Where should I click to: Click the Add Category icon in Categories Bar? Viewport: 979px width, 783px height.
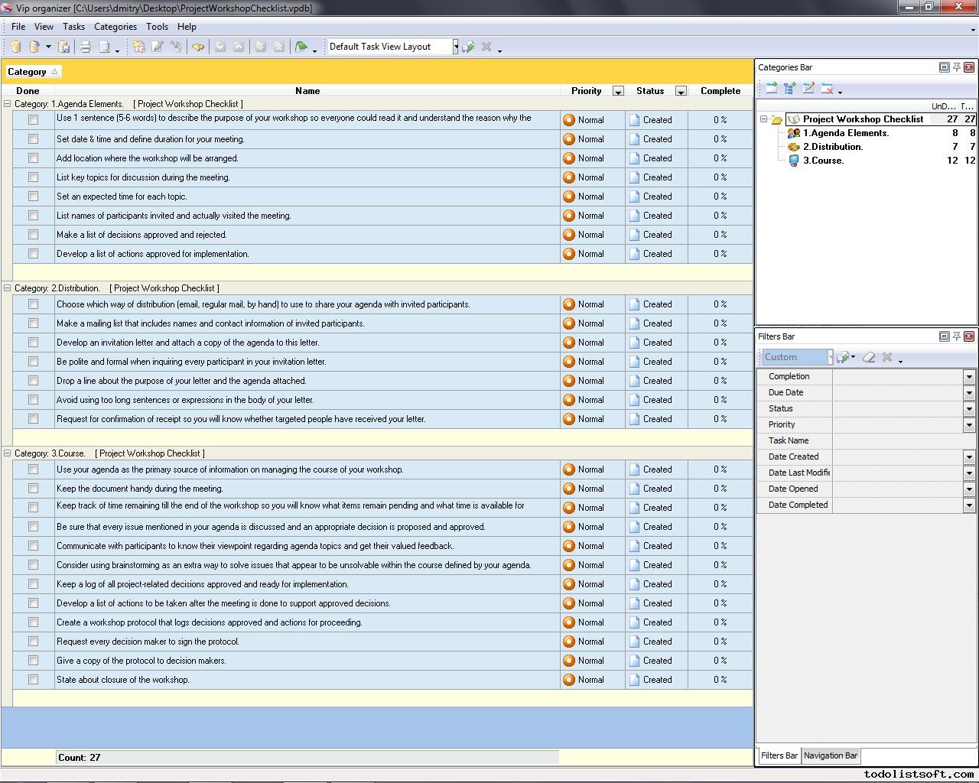point(771,89)
